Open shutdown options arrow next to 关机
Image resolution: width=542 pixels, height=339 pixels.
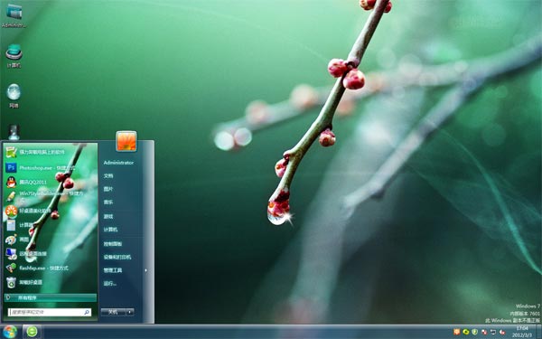(x=130, y=312)
